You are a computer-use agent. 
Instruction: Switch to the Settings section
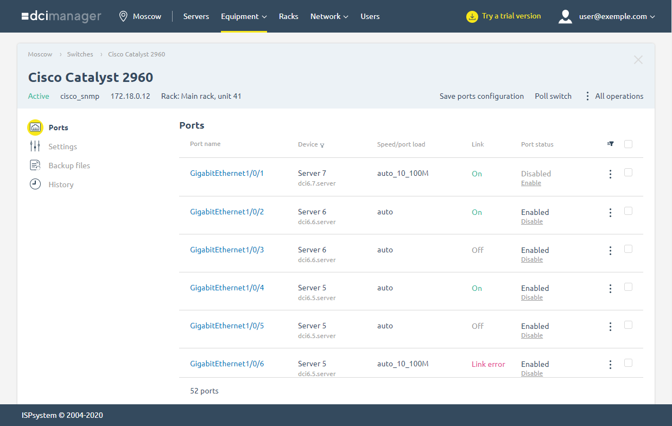click(63, 147)
